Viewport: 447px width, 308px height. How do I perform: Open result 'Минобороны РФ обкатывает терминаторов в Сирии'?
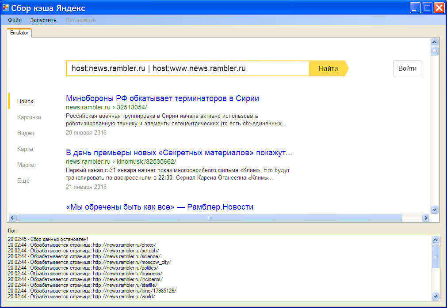[x=163, y=98]
